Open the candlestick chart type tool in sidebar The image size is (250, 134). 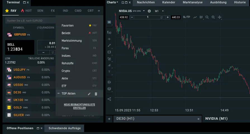[x=109, y=82]
